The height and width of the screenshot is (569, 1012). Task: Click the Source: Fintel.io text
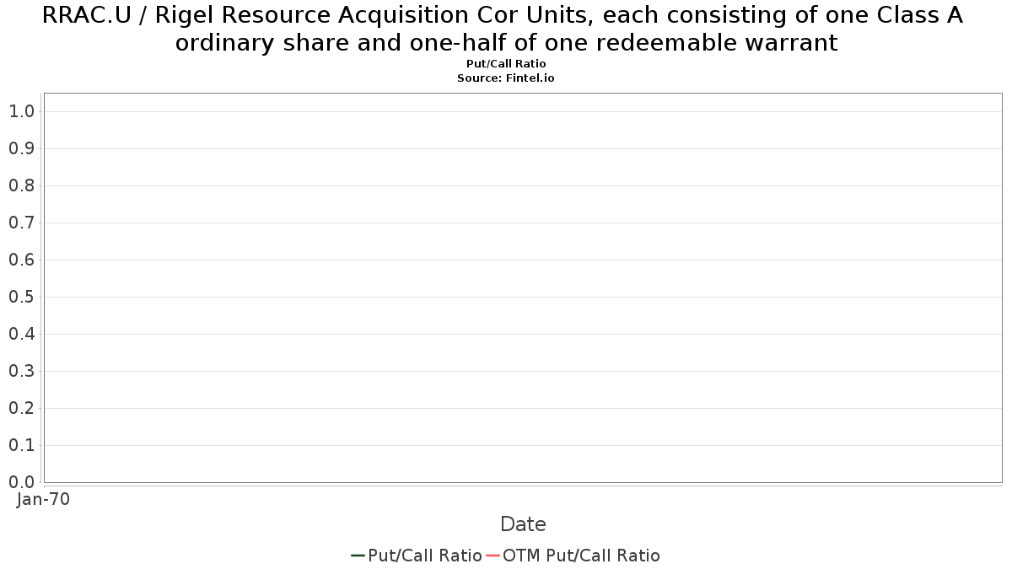[x=506, y=78]
